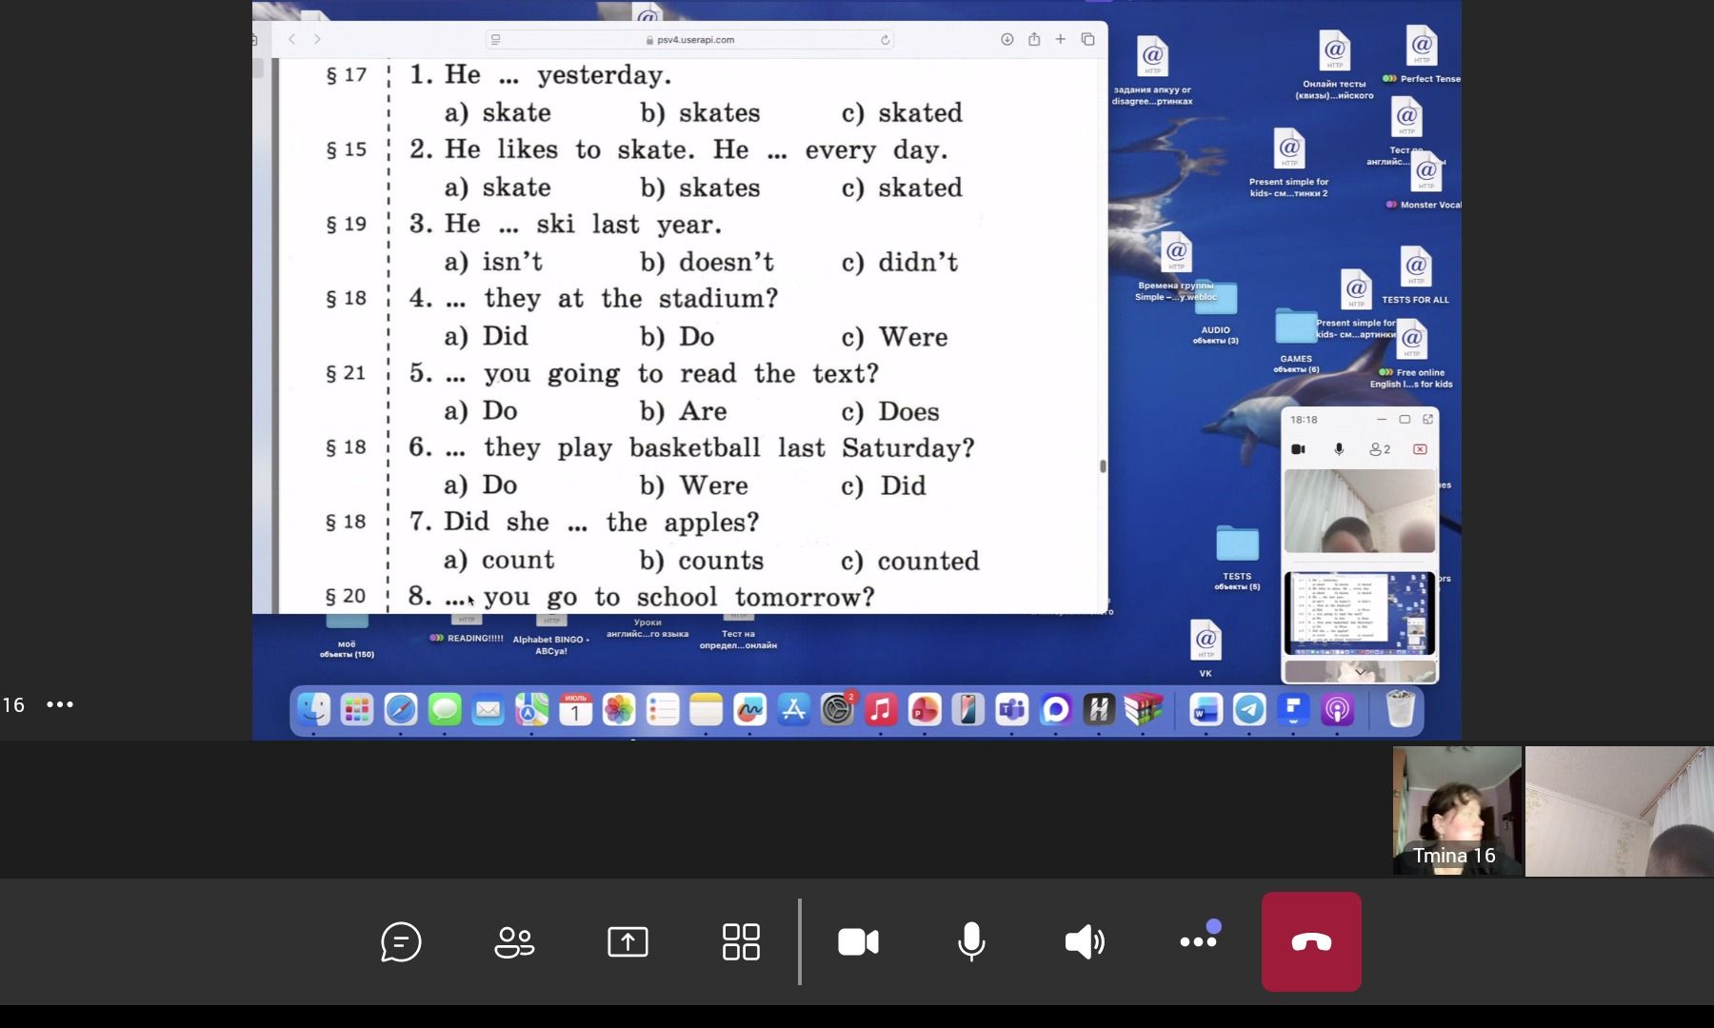Toggle camera in the small call window

point(1298,449)
